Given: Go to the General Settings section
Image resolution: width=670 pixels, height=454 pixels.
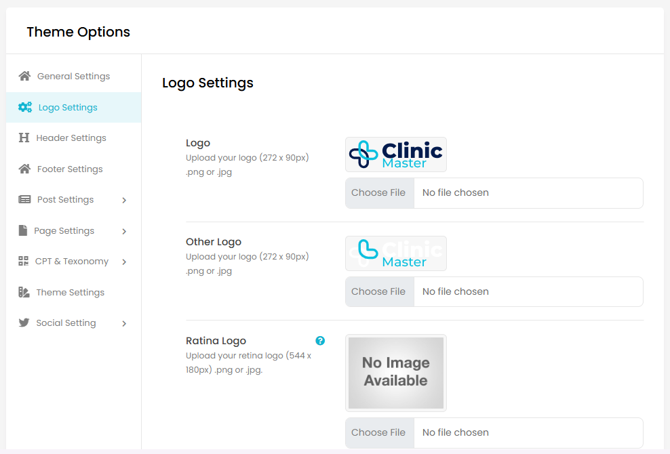Looking at the screenshot, I should point(73,76).
